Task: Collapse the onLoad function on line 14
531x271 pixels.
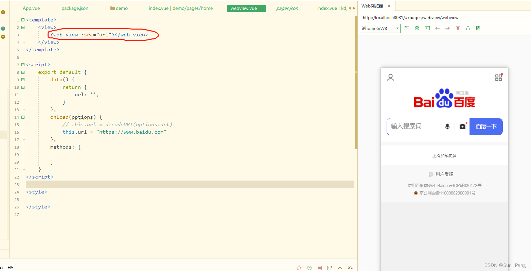Action: 23,117
